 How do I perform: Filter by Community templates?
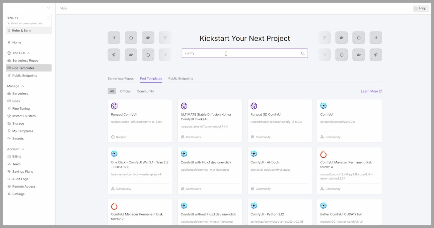(x=145, y=91)
